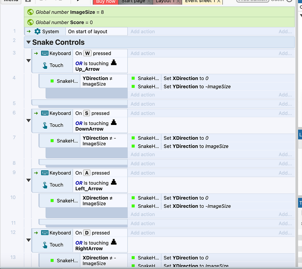Click the Up_Arrow sprite icon in event 3

[x=114, y=62]
